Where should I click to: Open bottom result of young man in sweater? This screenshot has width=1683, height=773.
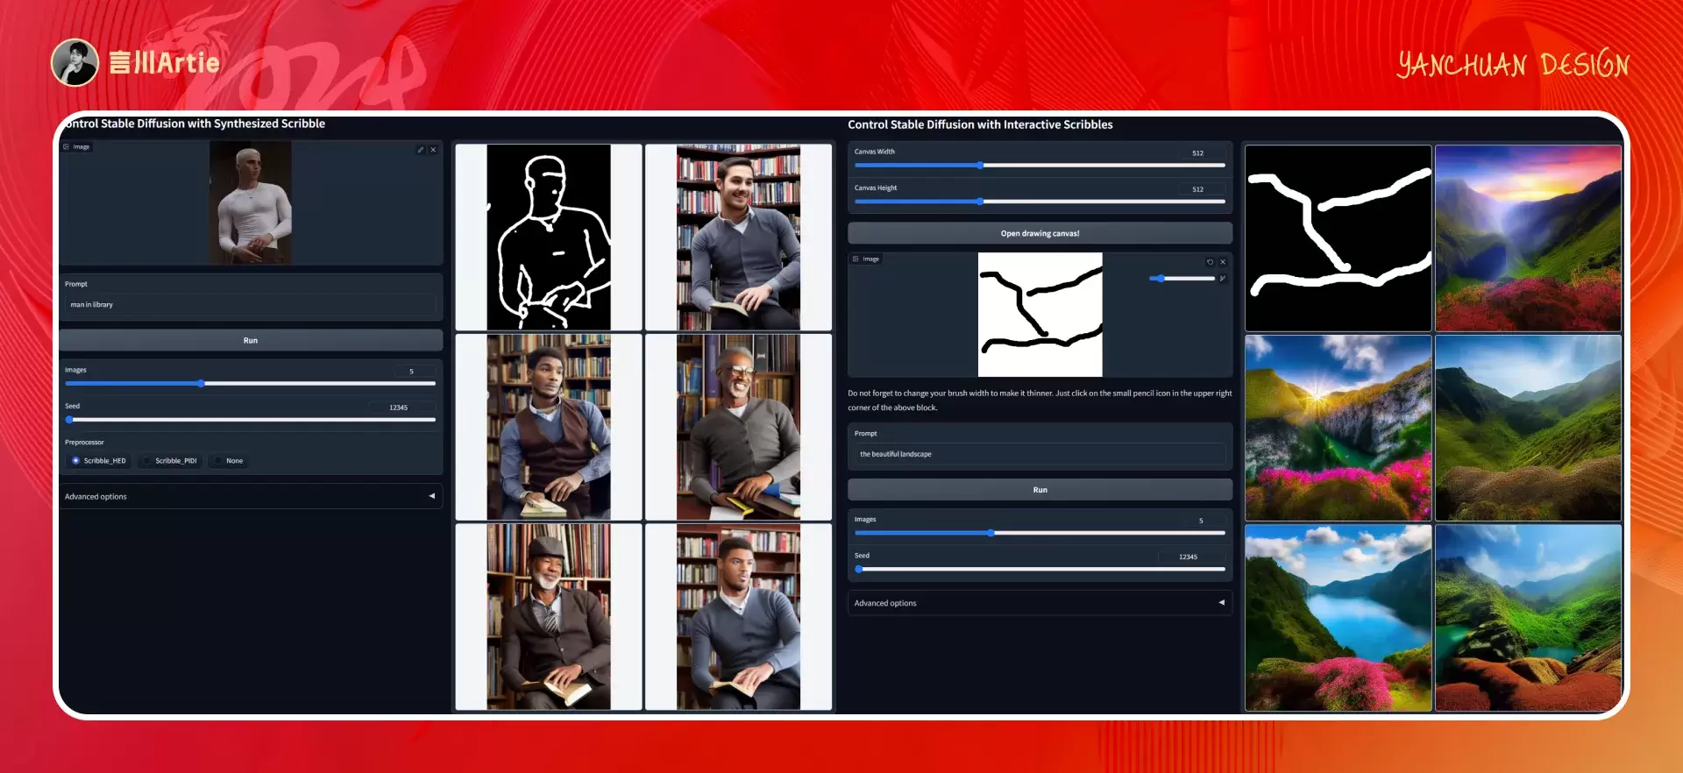[x=738, y=617]
